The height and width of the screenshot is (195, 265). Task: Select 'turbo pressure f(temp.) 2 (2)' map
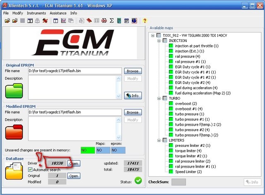[x=198, y=124]
